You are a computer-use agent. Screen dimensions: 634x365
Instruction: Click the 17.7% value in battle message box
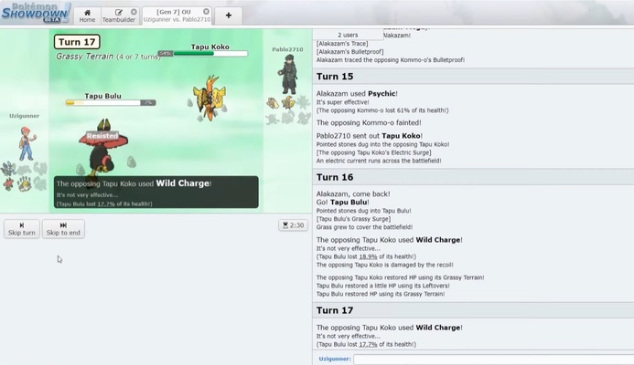coord(106,204)
